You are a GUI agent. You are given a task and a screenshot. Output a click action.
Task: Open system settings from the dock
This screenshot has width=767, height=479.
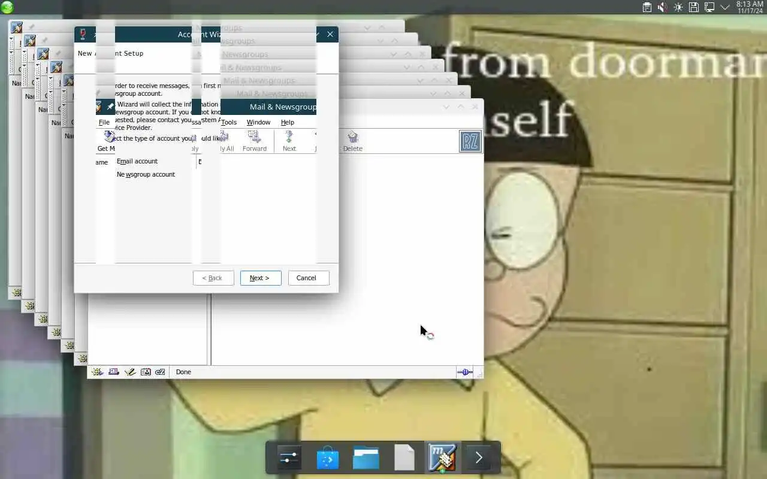click(x=288, y=458)
